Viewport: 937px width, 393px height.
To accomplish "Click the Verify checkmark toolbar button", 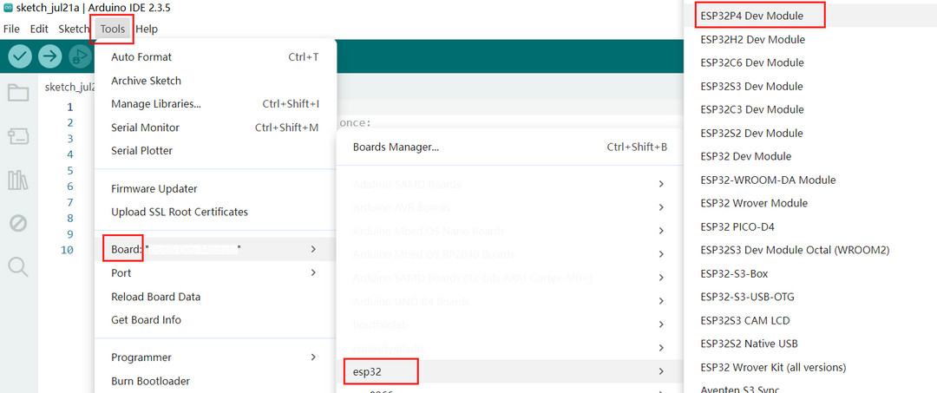I will pyautogui.click(x=20, y=56).
